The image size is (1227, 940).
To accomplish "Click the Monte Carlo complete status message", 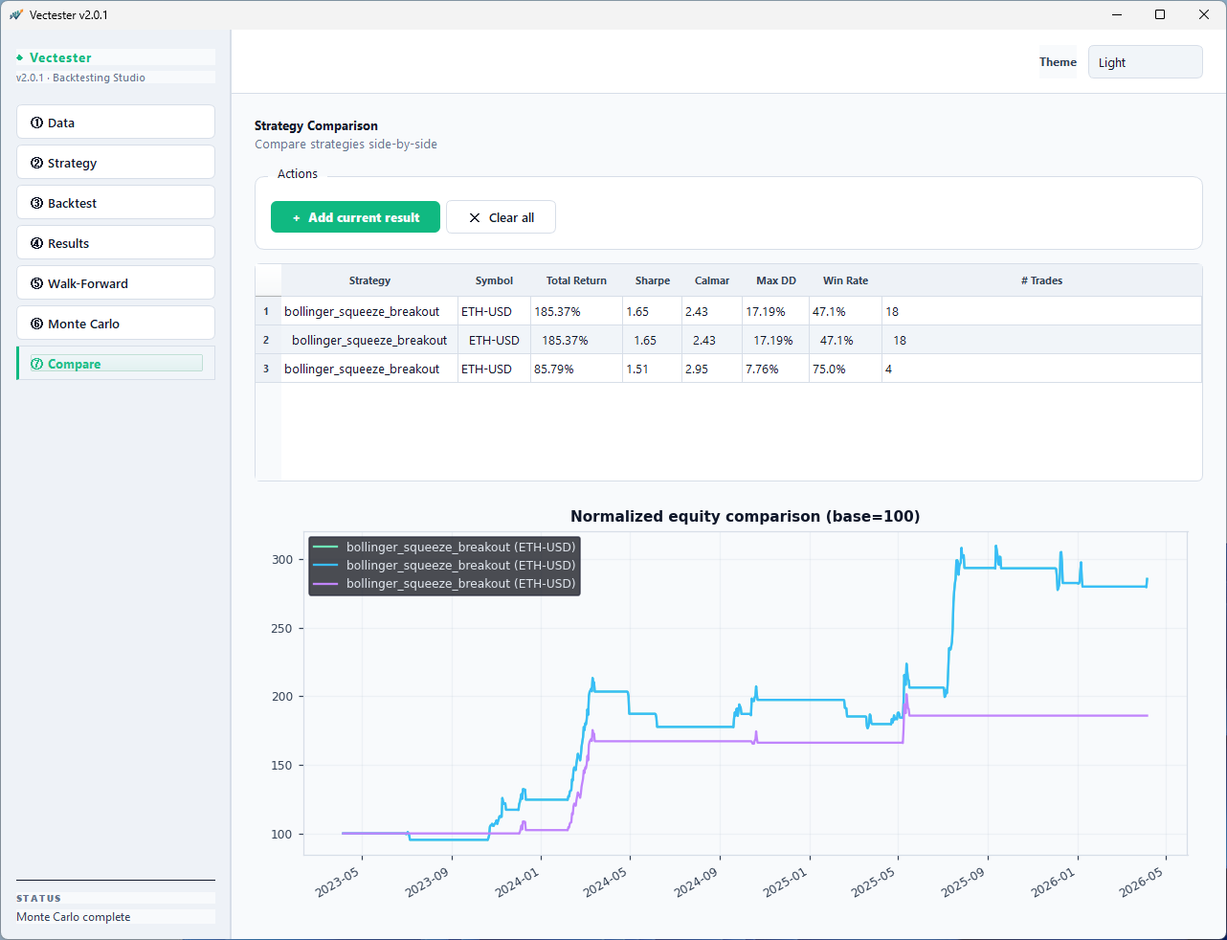I will [73, 916].
